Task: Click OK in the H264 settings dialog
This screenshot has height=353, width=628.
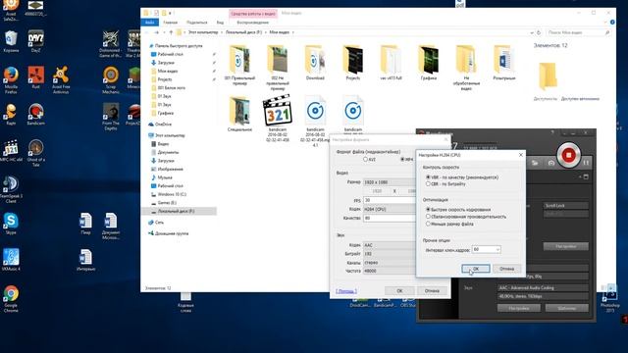Action: click(x=476, y=269)
